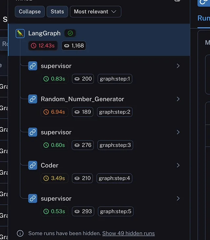This screenshot has width=210, height=240.
Task: Open the Random_Number_Generator run
Action: 82,99
